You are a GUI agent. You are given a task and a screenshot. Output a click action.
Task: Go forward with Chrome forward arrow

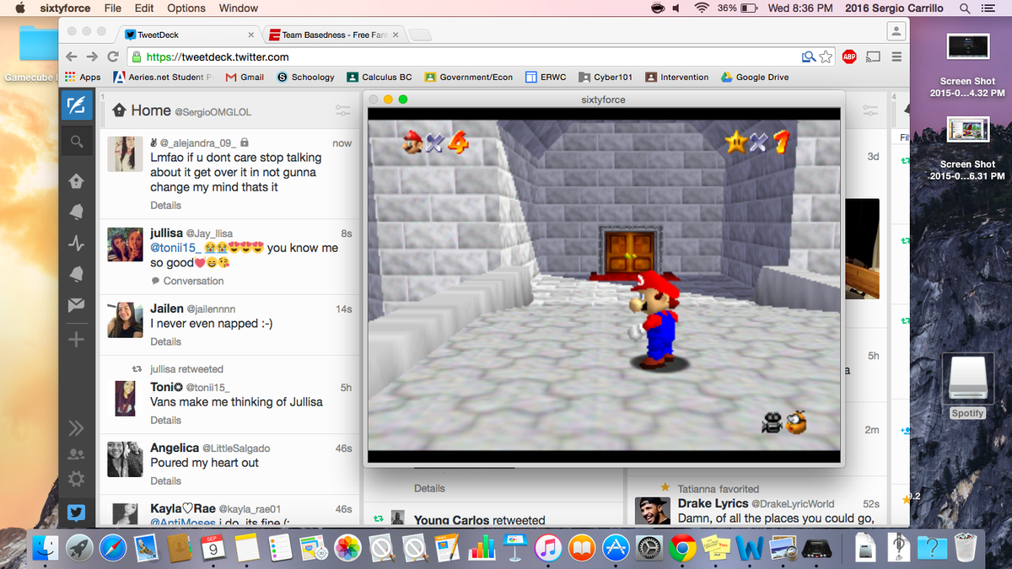(92, 56)
